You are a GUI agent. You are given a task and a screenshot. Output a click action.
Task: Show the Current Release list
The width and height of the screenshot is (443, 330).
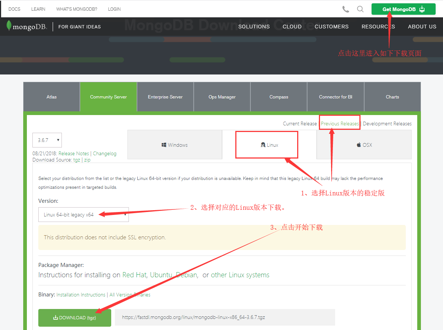point(300,124)
